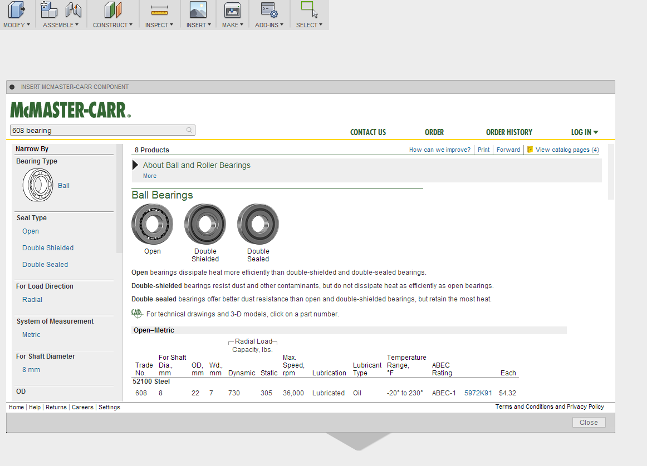
Task: Click the Help footer link
Action: 35,407
